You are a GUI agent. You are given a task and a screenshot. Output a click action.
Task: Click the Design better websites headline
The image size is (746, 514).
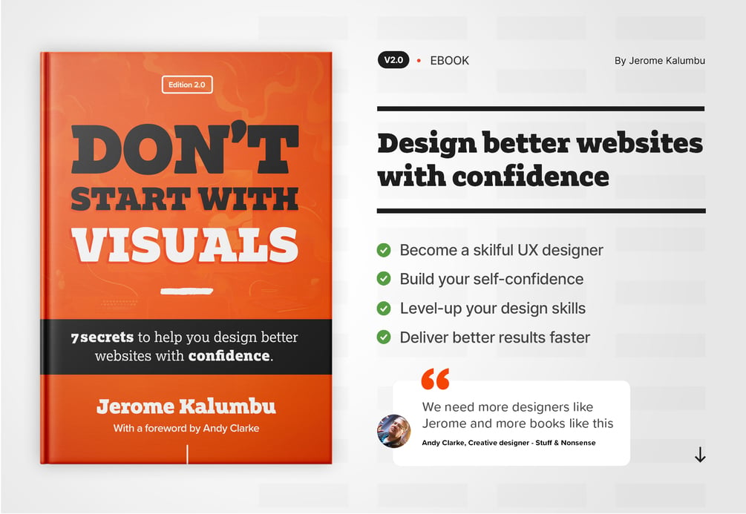coord(540,159)
